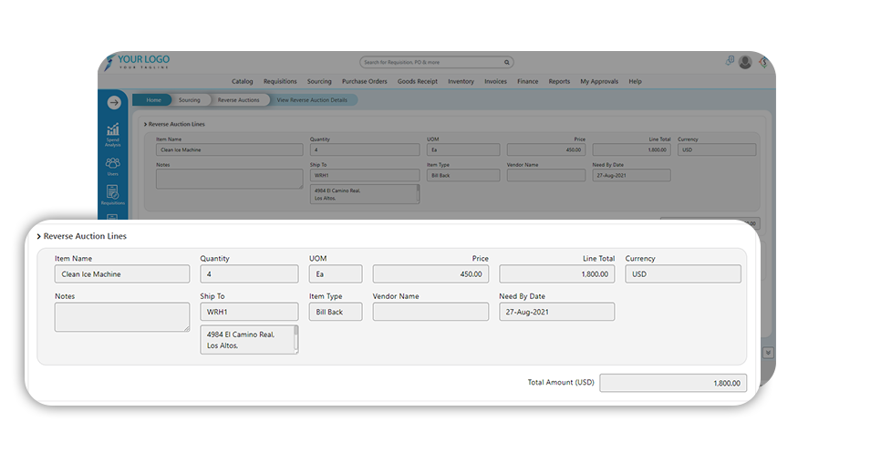
Task: Open the user profile avatar
Action: tap(745, 62)
